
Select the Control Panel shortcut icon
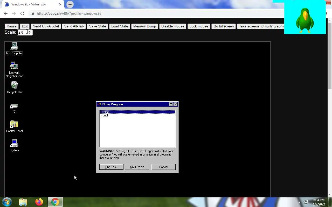point(14,126)
